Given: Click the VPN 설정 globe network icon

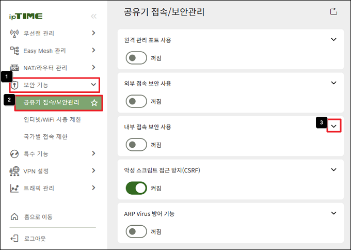Looking at the screenshot, I should pos(14,171).
